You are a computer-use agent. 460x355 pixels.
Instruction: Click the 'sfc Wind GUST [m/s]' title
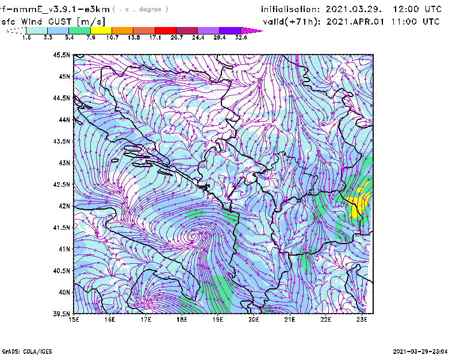(53, 22)
